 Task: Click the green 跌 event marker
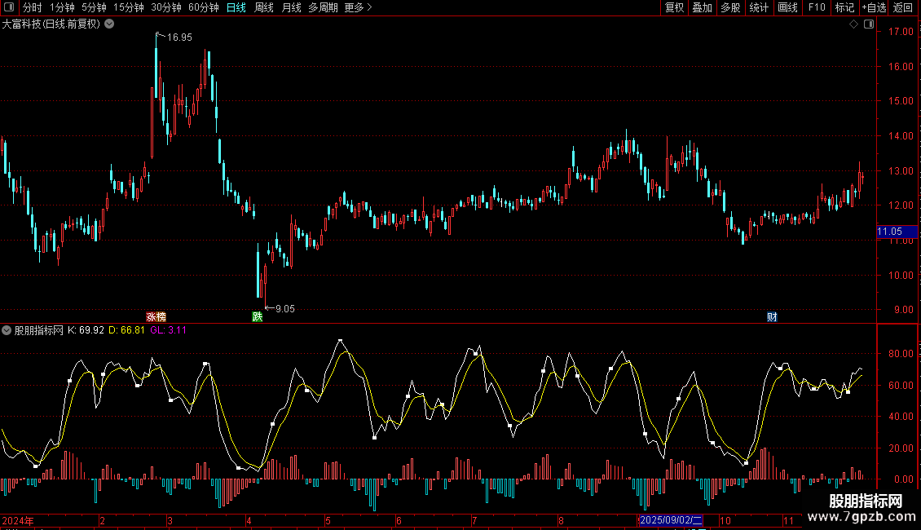pos(258,316)
